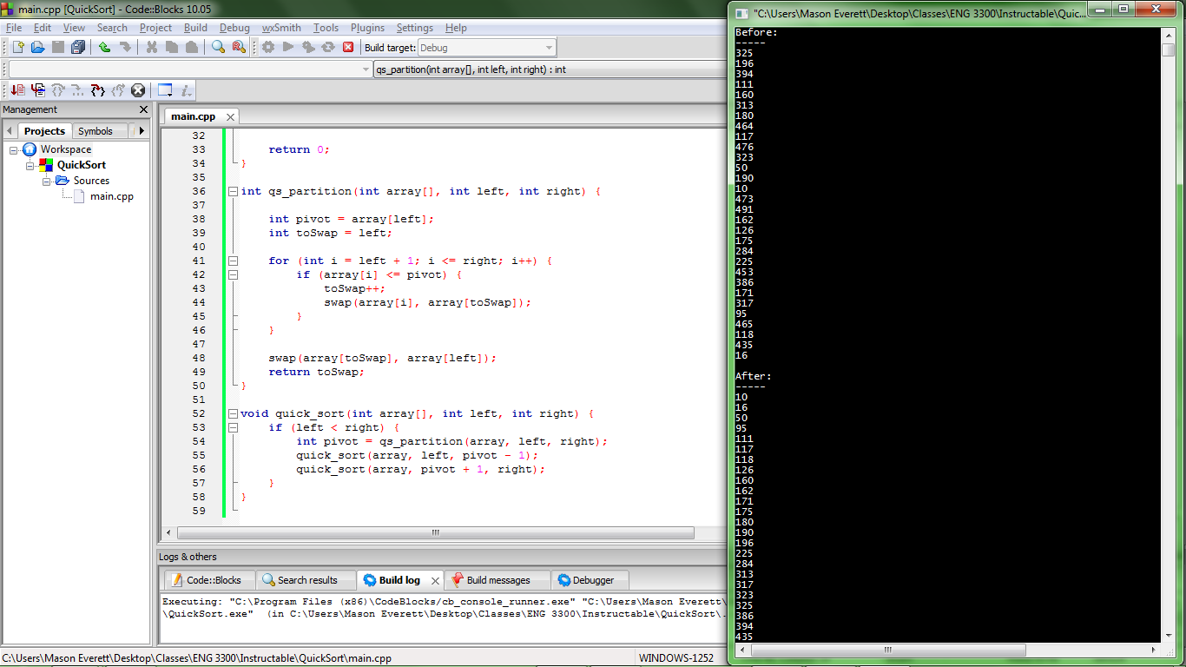Click the Step into debug icon
1186x667 pixels.
(98, 90)
